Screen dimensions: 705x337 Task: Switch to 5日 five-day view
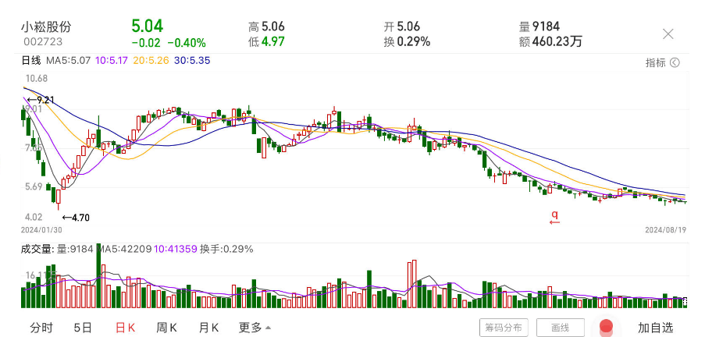(x=83, y=327)
